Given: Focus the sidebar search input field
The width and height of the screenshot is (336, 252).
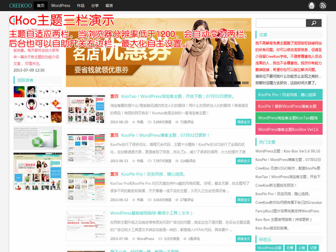Looking at the screenshot, I should tap(281, 23).
